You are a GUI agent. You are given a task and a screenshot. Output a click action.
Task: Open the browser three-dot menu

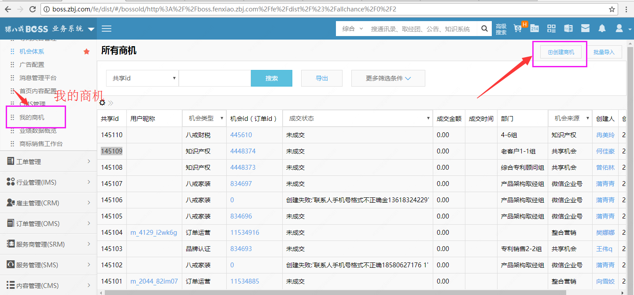pos(627,9)
